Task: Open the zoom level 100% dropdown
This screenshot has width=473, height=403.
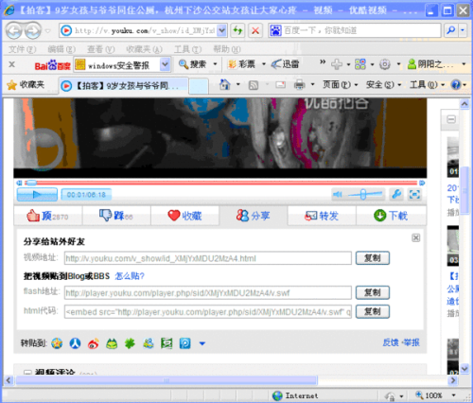Action: [453, 395]
